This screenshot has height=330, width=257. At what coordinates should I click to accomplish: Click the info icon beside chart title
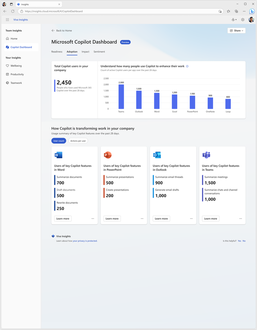click(x=187, y=66)
